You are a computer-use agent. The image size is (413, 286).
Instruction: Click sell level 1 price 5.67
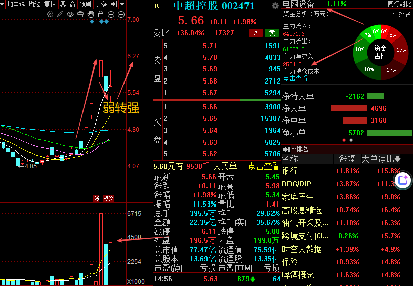[x=210, y=93]
